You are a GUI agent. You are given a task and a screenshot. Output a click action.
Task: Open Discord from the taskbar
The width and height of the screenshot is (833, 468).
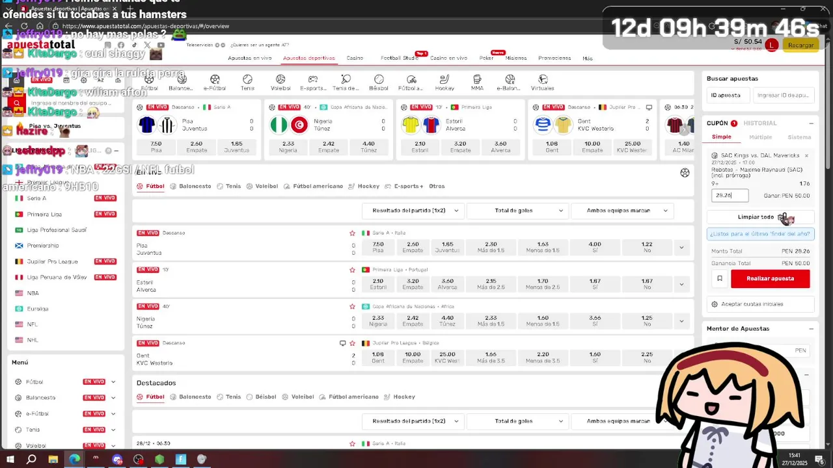[x=117, y=459]
